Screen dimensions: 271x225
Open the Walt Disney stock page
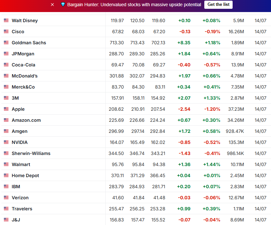coord(25,21)
